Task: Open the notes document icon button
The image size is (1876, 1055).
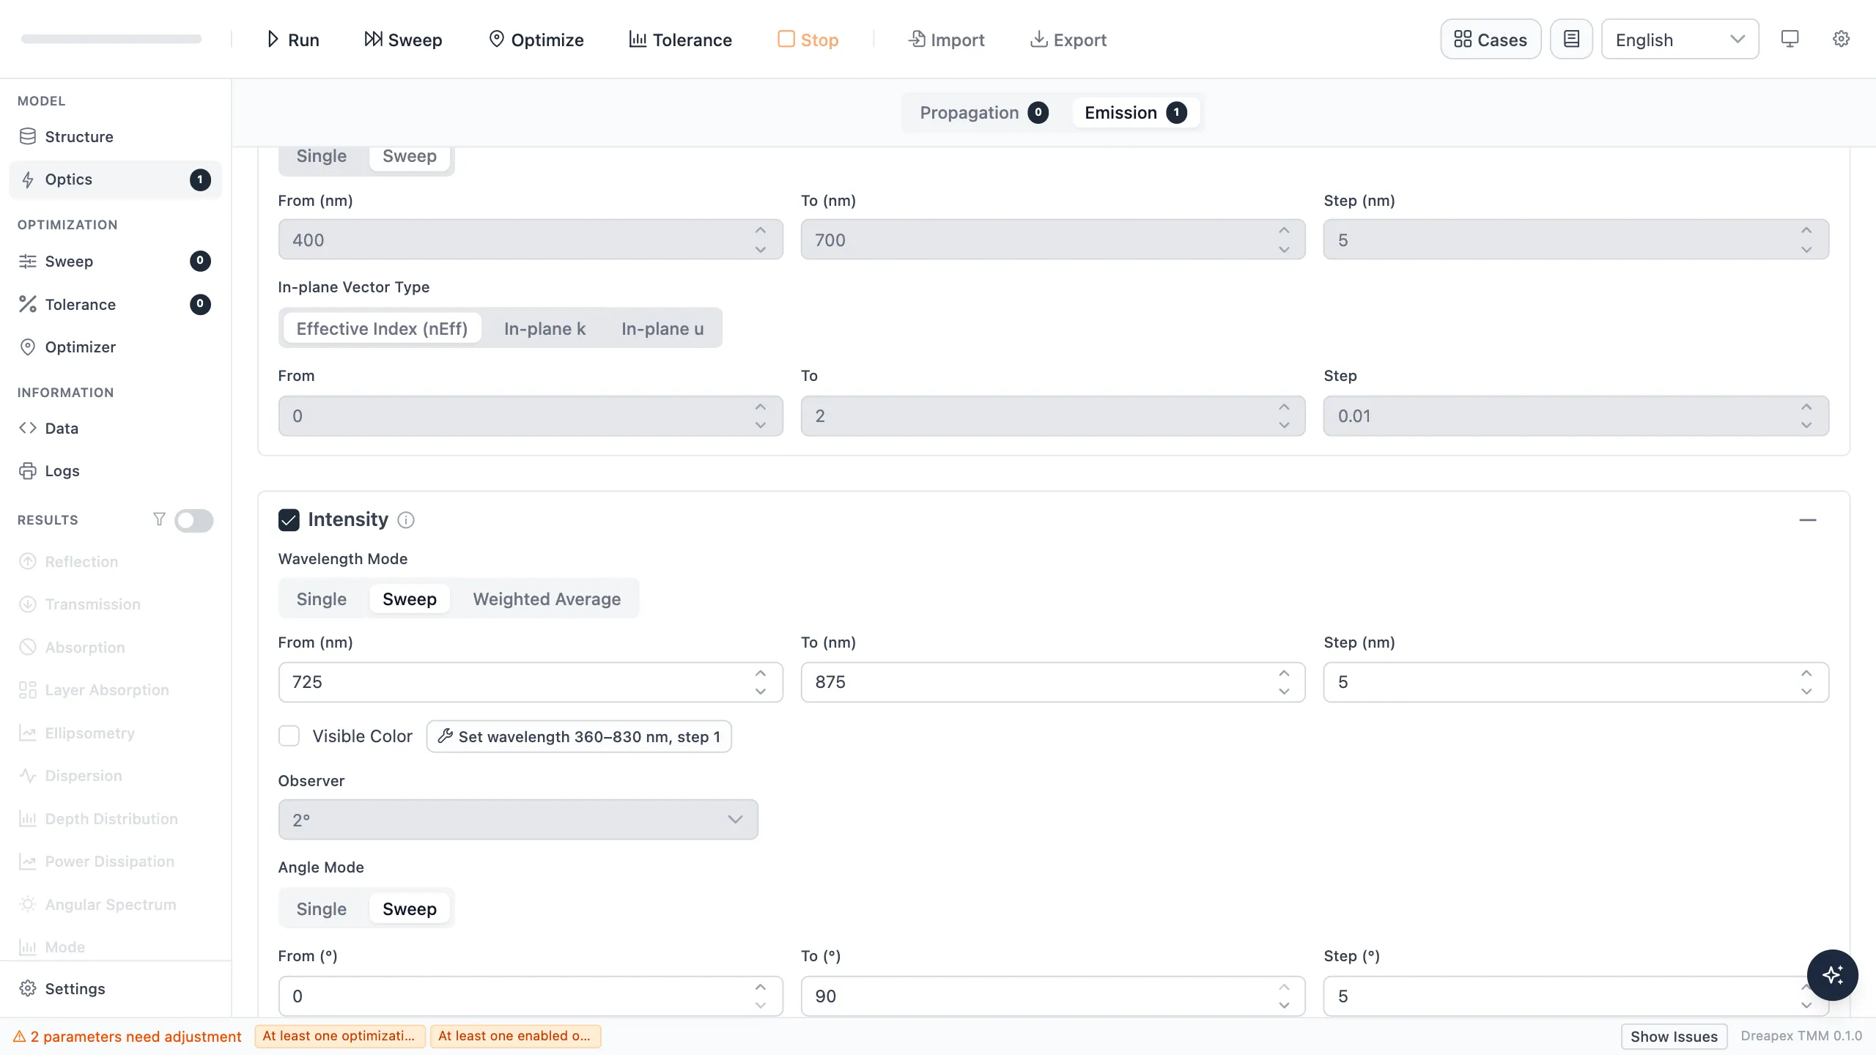Action: (x=1571, y=40)
